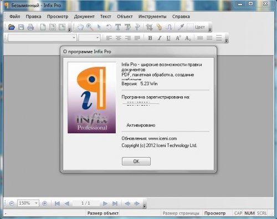The width and height of the screenshot is (277, 219).
Task: Open the Объект menu
Action: (x=125, y=17)
